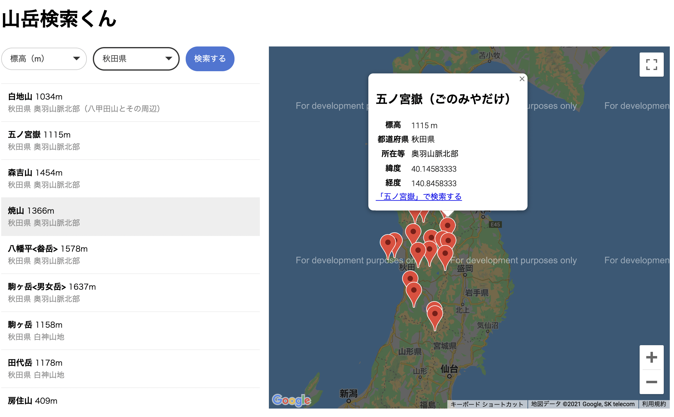Enter fullscreen mode on the map
The width and height of the screenshot is (674, 417).
coord(652,64)
